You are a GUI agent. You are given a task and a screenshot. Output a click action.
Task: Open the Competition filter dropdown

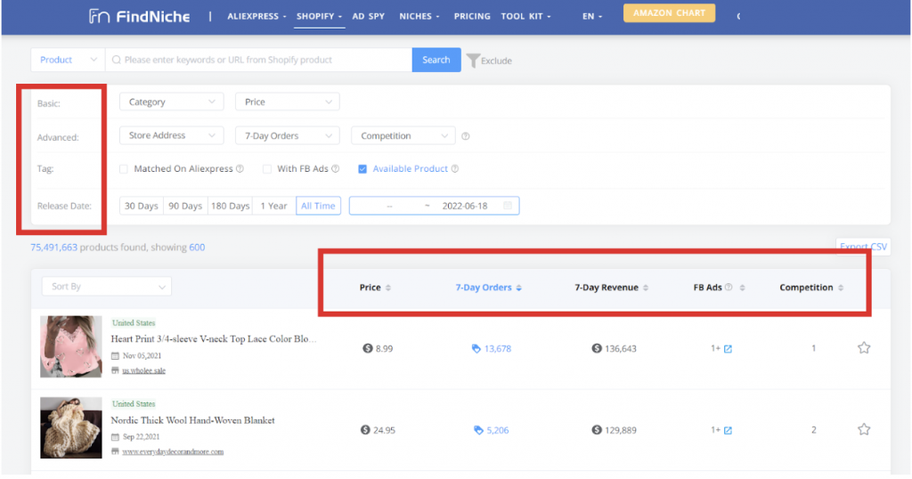pyautogui.click(x=403, y=135)
